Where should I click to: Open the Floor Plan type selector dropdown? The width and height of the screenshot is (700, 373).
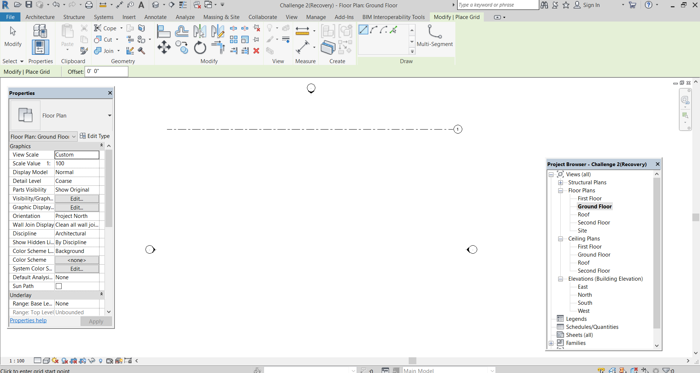click(x=109, y=116)
